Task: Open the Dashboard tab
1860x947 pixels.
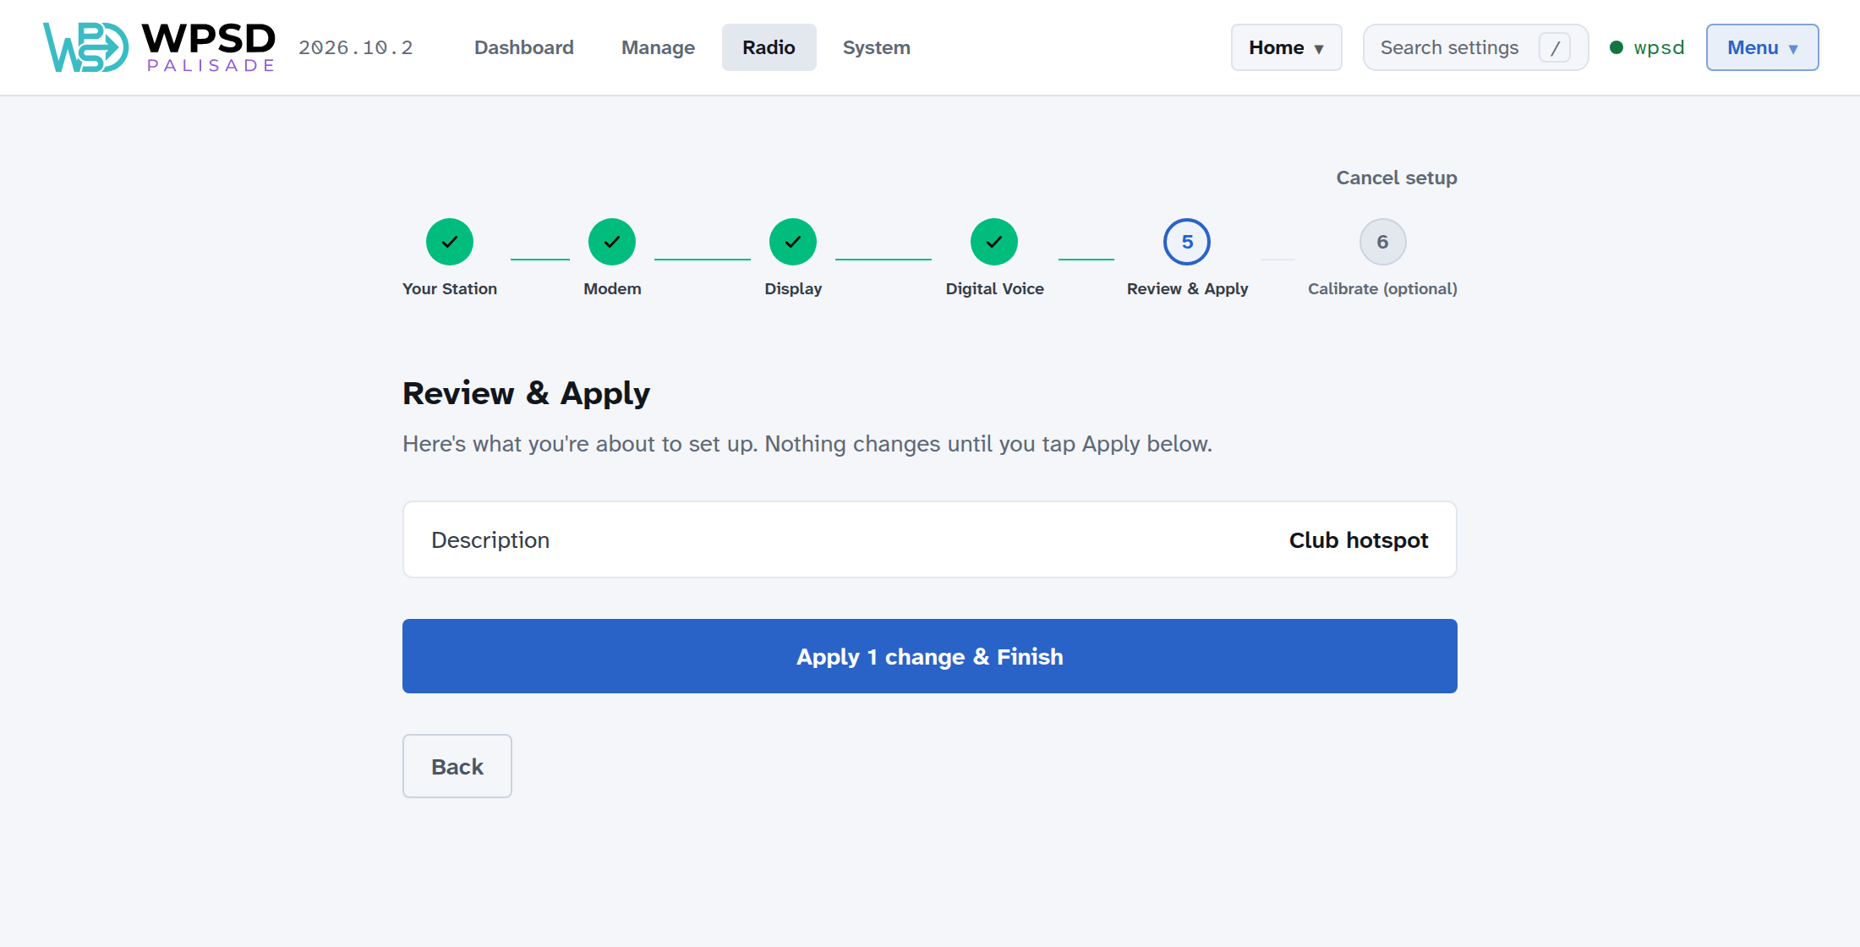Action: point(524,47)
